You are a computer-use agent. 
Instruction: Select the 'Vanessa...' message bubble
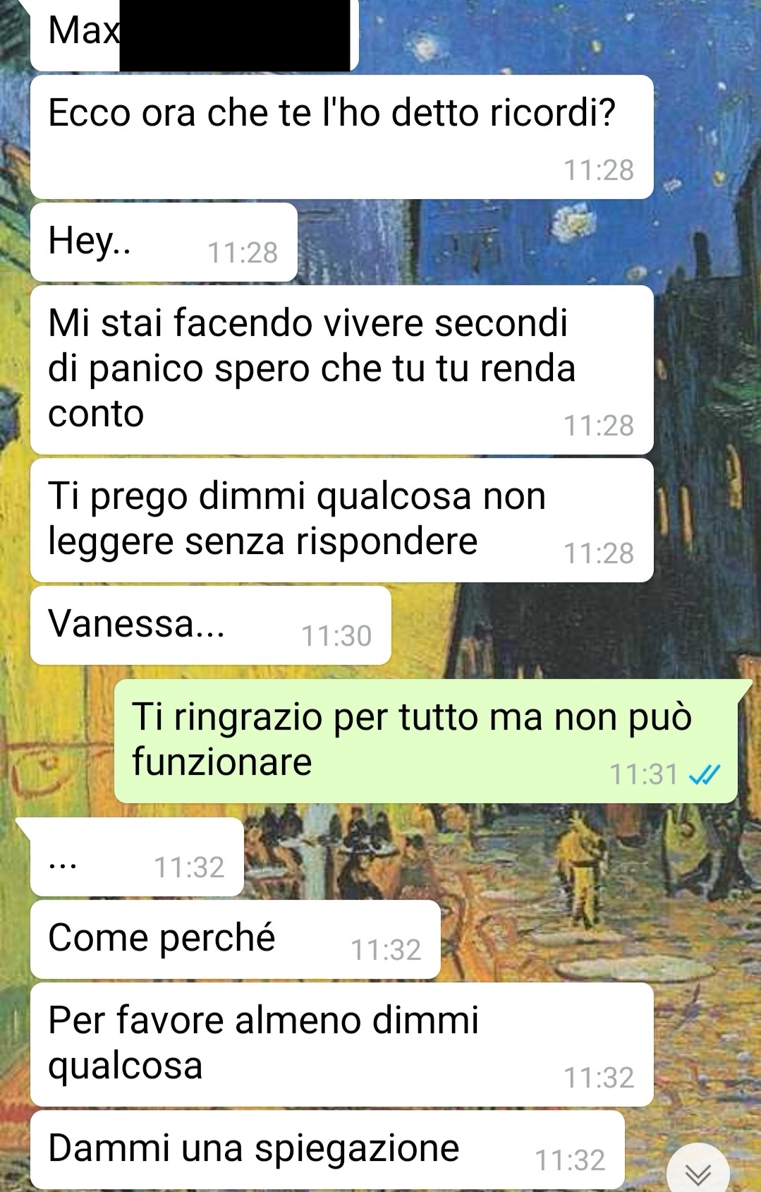[211, 625]
